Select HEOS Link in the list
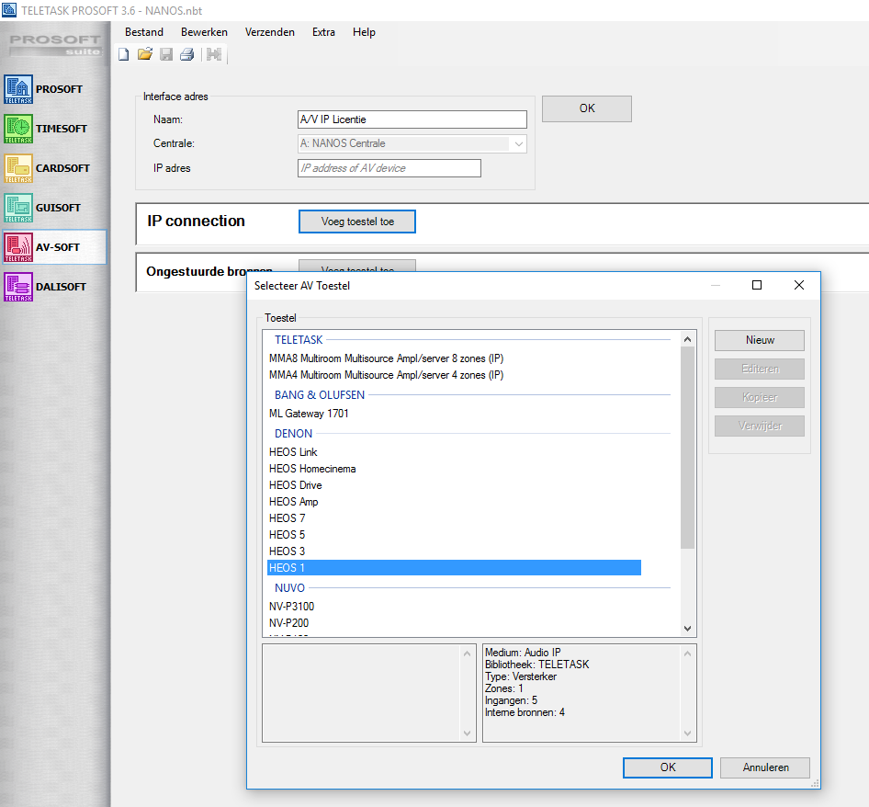The height and width of the screenshot is (807, 869). tap(293, 452)
